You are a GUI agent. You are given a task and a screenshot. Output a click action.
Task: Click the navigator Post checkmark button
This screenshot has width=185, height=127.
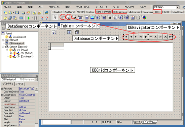(160, 37)
